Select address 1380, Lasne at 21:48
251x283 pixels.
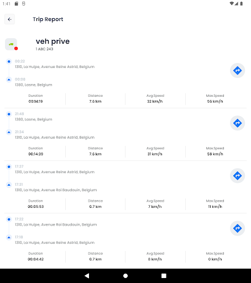(34, 119)
